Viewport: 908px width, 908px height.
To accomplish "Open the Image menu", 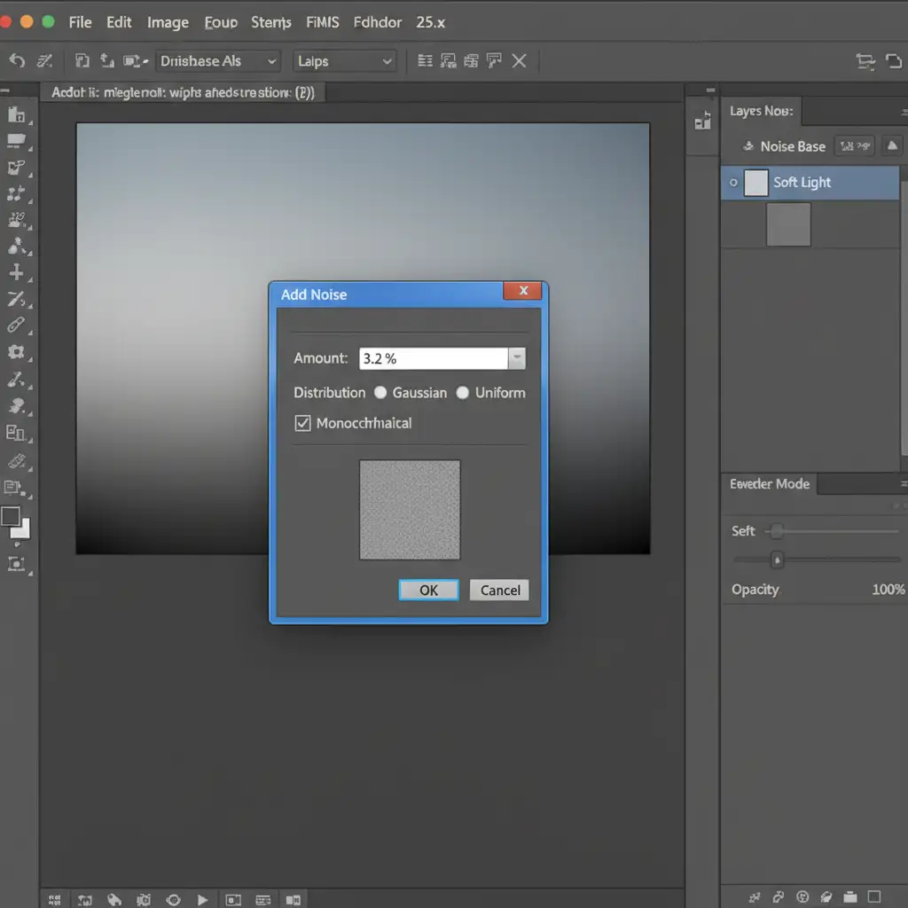I will pyautogui.click(x=168, y=22).
